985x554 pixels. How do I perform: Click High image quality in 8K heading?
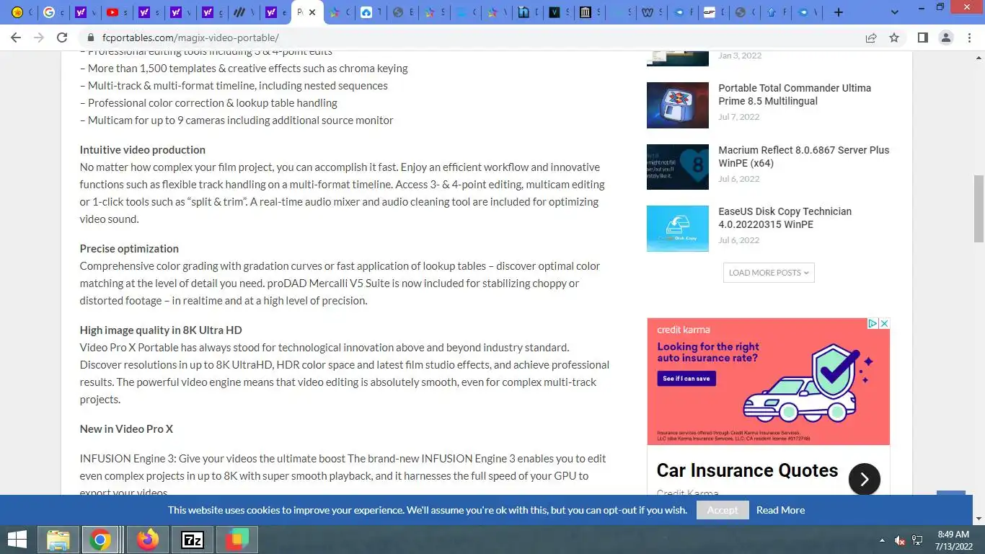161,330
